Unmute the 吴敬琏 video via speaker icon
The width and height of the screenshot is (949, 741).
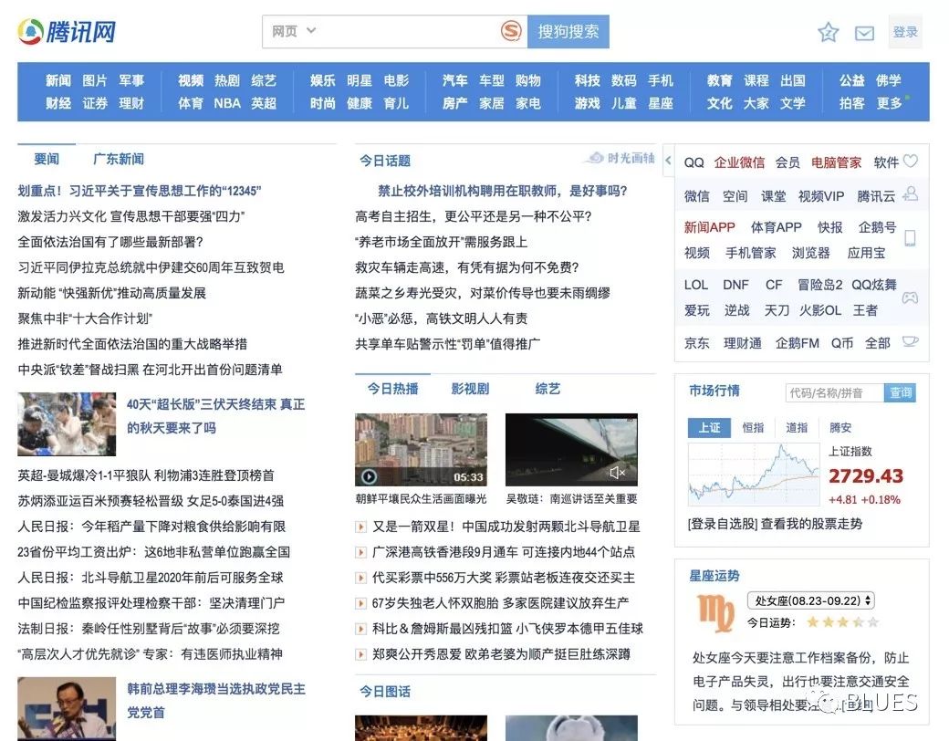[617, 472]
